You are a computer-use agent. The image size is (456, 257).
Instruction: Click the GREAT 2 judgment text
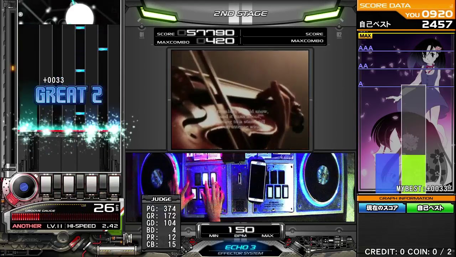69,95
